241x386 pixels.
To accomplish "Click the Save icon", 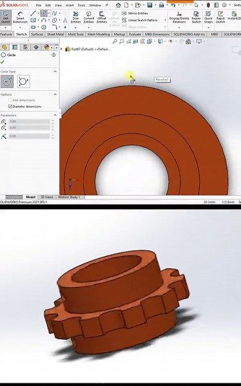I will [x=149, y=5].
